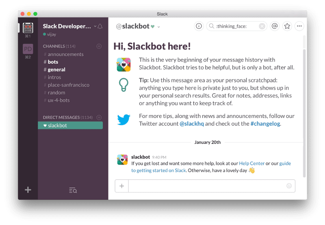Open the @slackbot conversation dropdown chevron
325x225 pixels.
click(159, 27)
